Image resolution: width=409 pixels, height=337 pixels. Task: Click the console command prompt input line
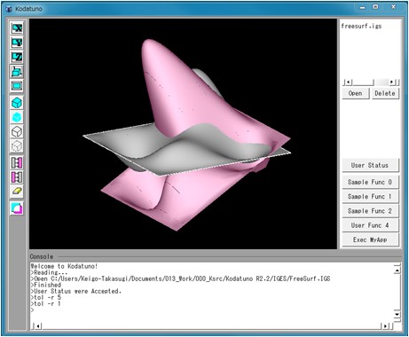pos(212,310)
